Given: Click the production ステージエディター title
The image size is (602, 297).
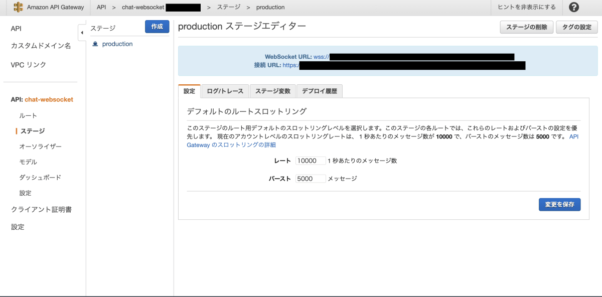Looking at the screenshot, I should 242,27.
